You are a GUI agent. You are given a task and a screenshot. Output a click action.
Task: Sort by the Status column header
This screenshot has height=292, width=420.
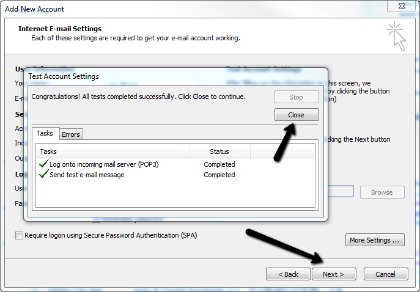point(219,151)
